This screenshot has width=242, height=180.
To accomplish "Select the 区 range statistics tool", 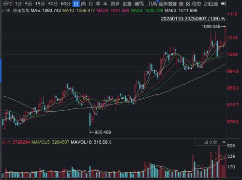I will [x=188, y=3].
